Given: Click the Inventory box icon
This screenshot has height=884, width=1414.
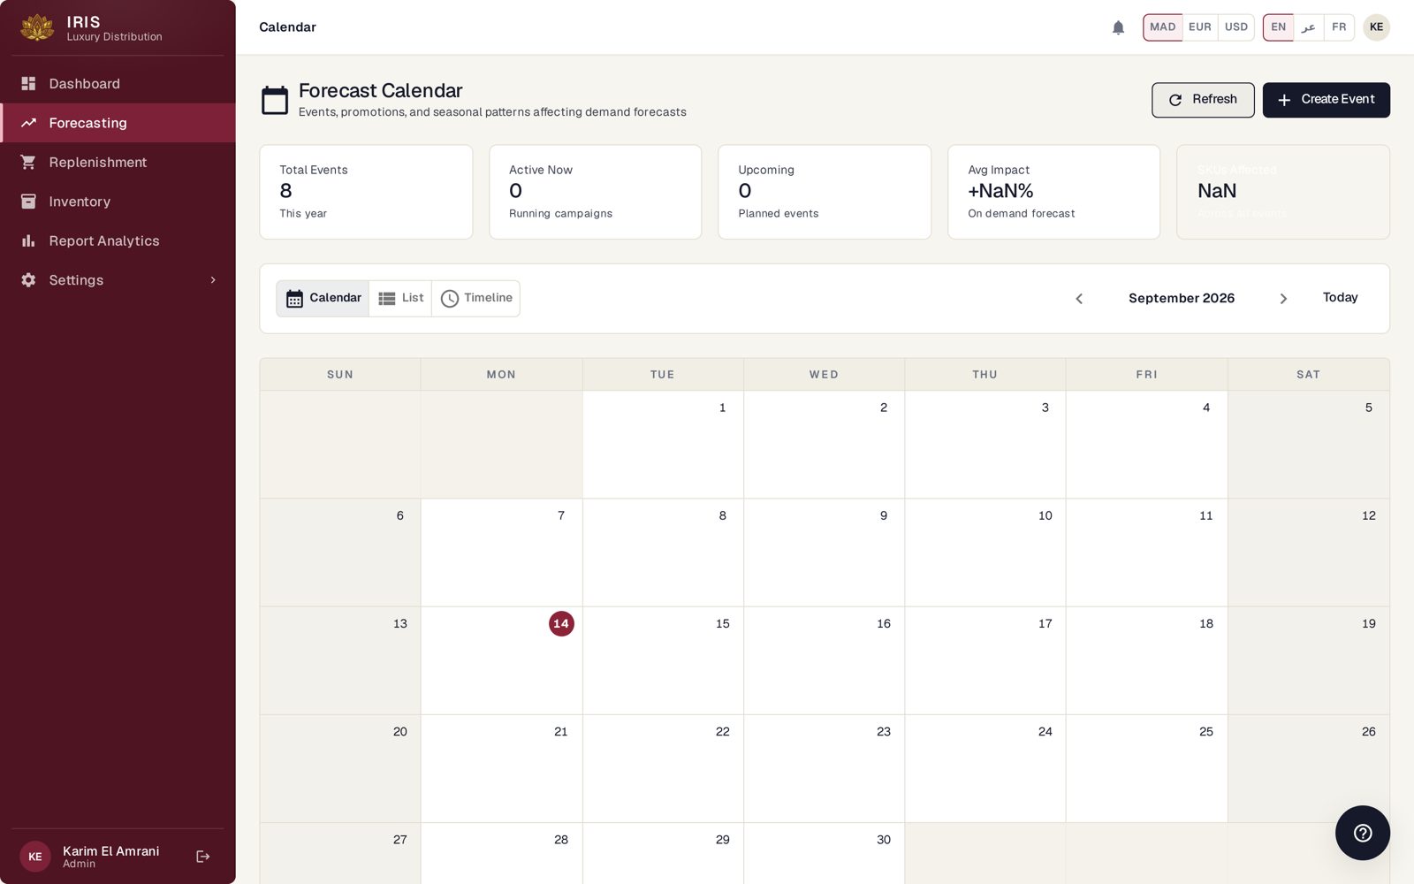Looking at the screenshot, I should coord(28,202).
